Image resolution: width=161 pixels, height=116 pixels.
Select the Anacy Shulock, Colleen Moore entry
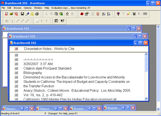[x=77, y=90]
